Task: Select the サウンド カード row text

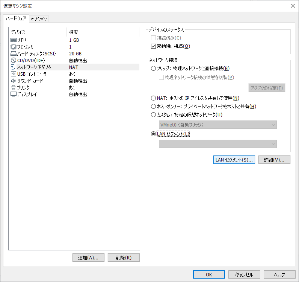Action: (x=30, y=81)
